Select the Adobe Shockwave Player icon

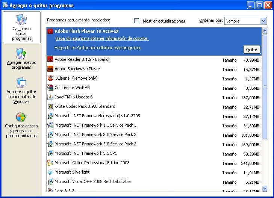coord(50,69)
